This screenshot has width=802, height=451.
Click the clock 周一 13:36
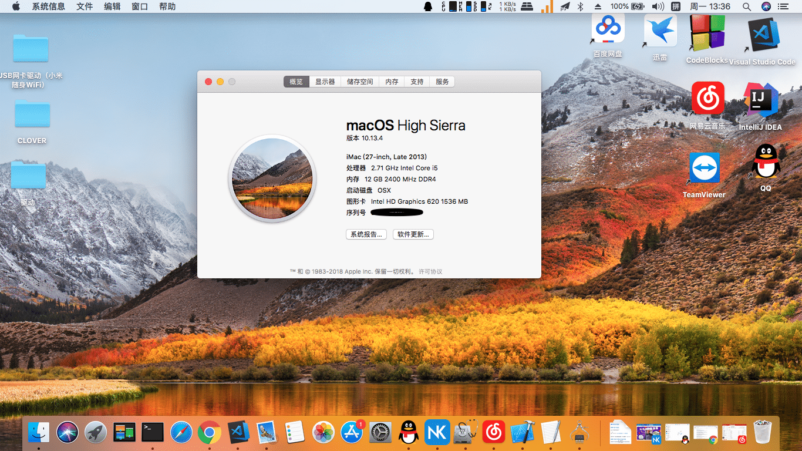710,6
